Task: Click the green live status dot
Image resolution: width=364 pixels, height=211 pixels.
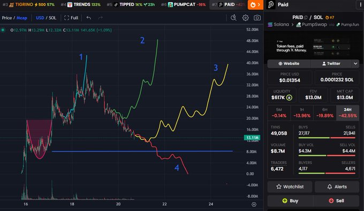Action: pyautogui.click(x=3, y=30)
